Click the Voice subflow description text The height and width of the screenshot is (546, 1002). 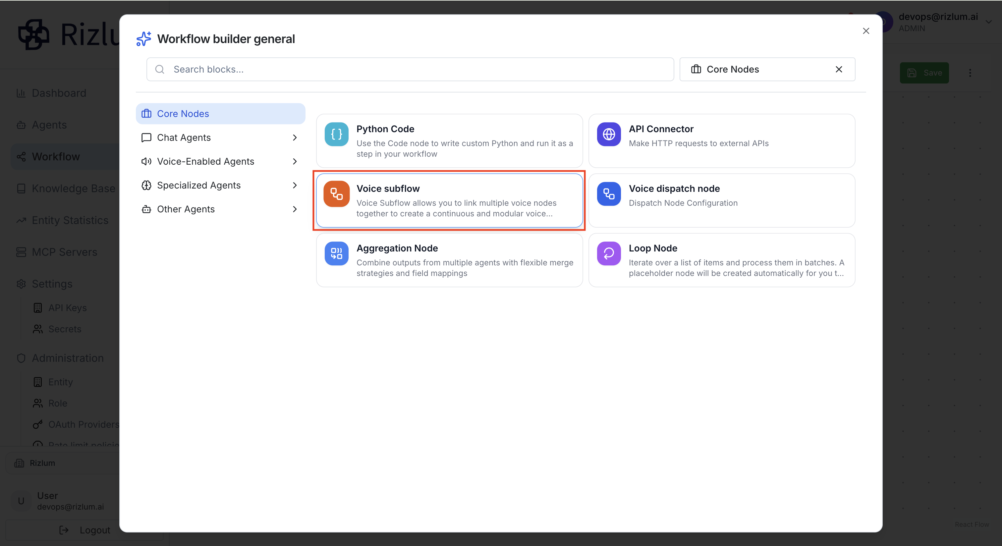click(x=456, y=208)
